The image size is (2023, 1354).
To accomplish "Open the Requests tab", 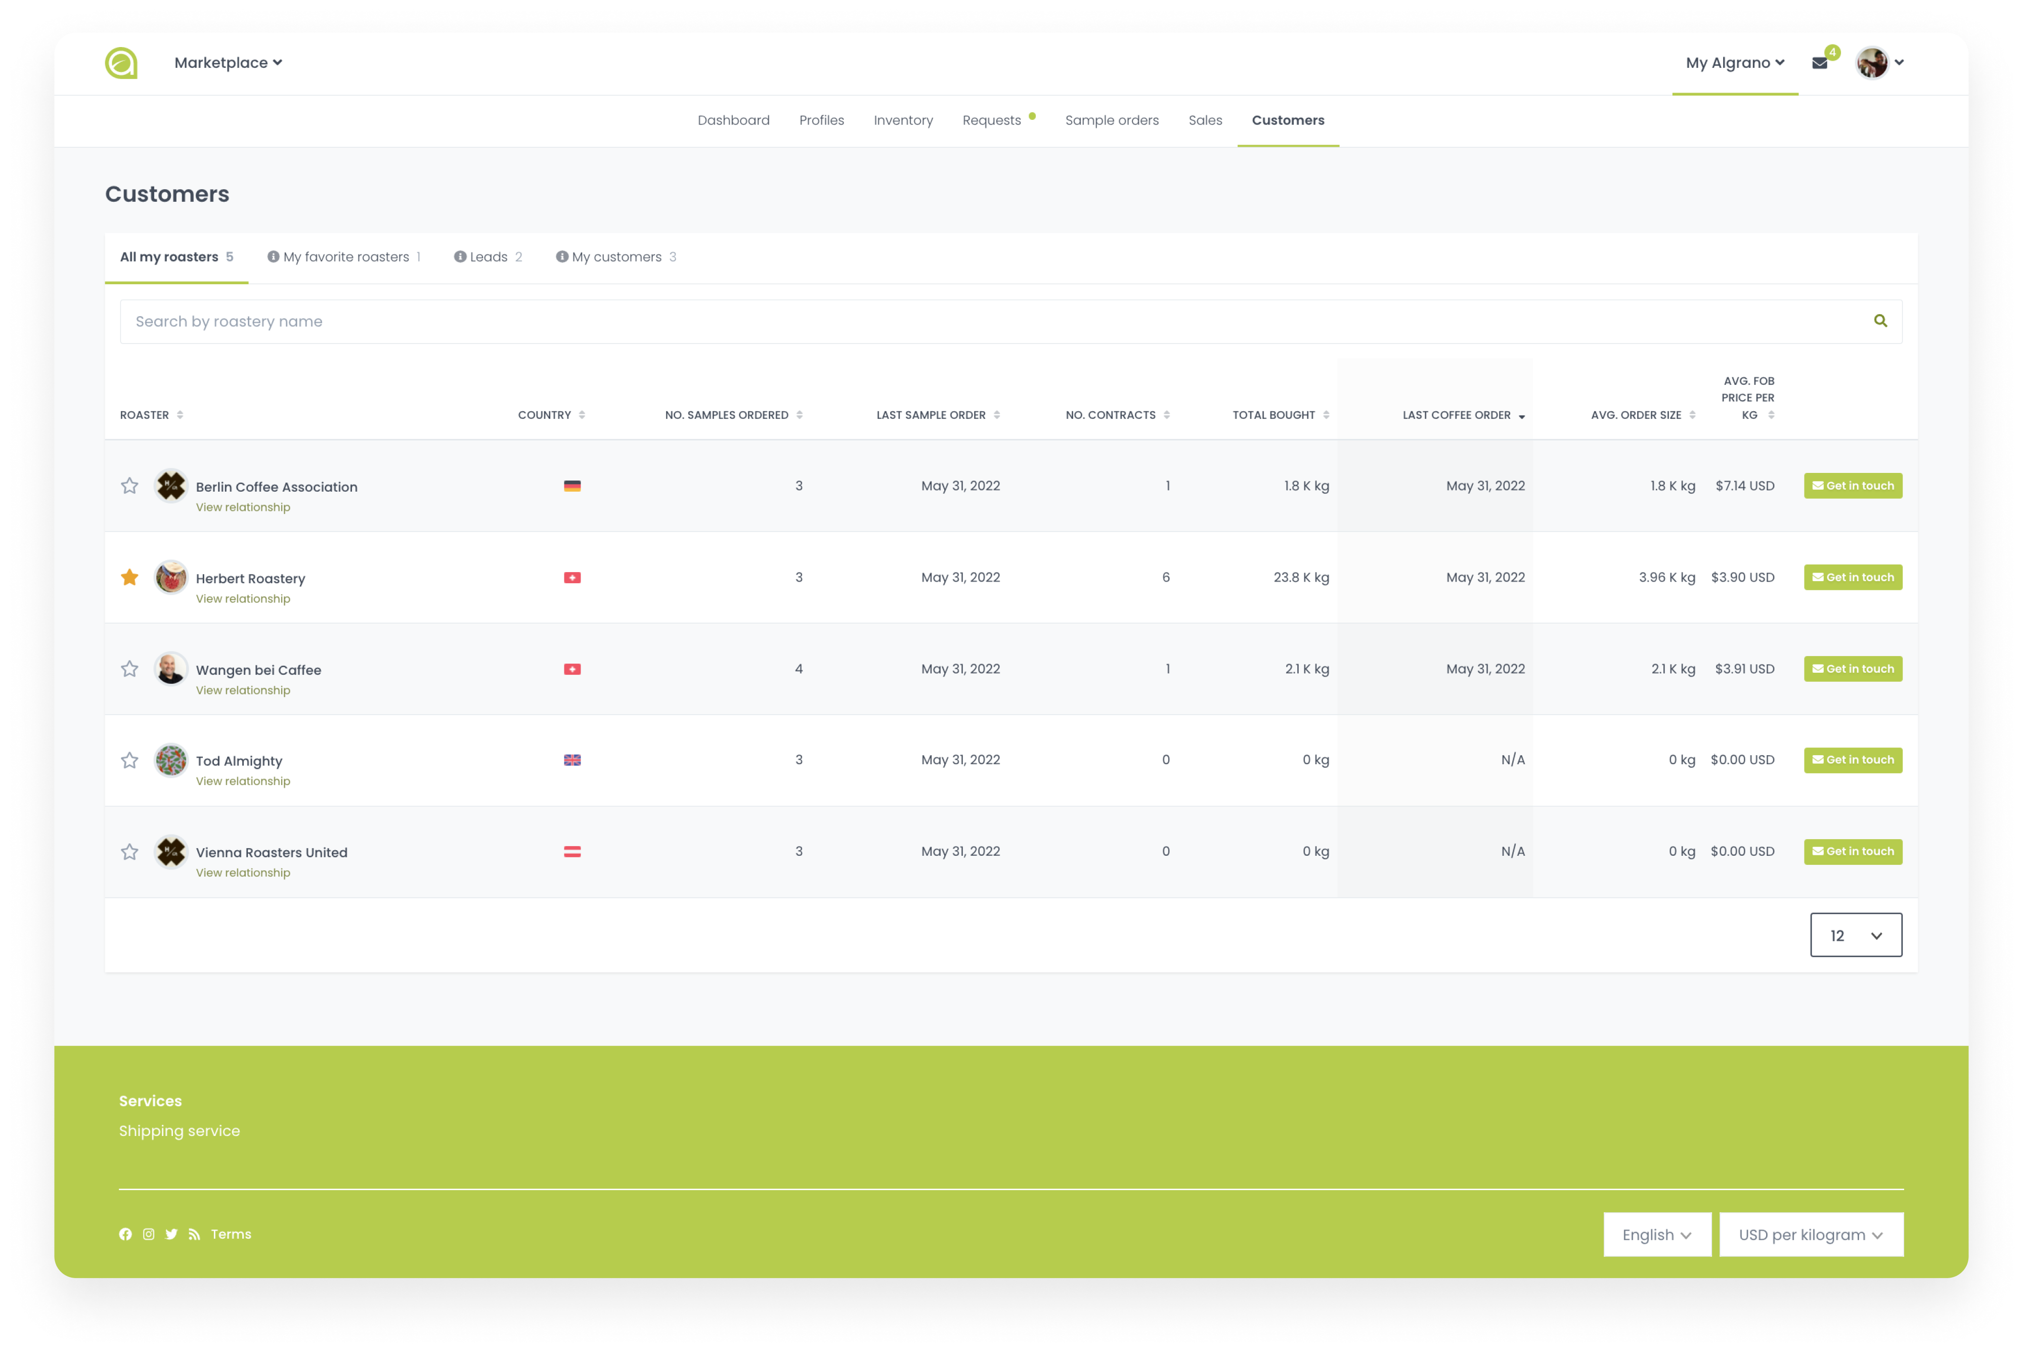I will click(x=992, y=120).
